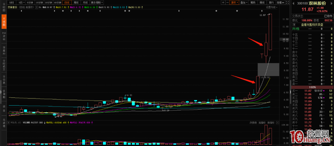Click MAVOL1 value label
334x146 pixels.
pyautogui.click(x=57, y=123)
